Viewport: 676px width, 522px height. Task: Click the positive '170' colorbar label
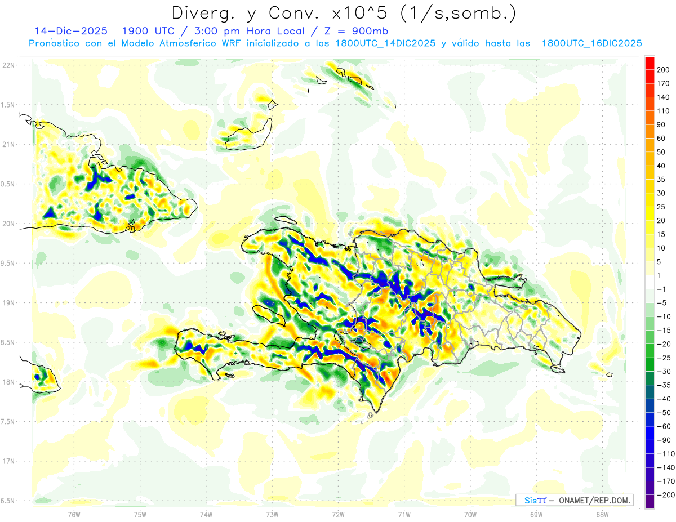pyautogui.click(x=664, y=83)
